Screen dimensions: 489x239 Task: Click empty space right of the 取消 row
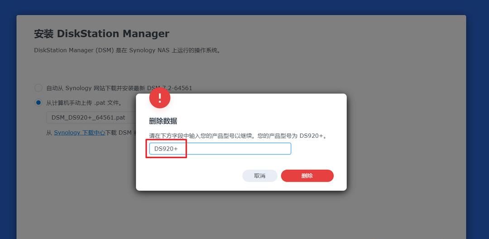click(340, 176)
